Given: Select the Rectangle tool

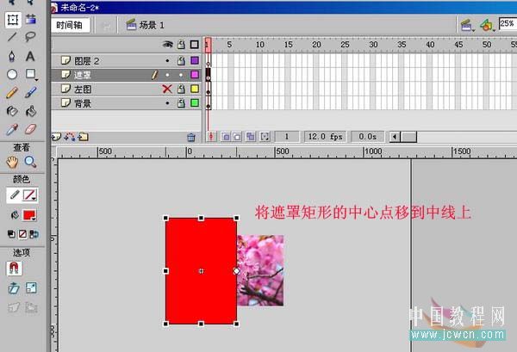Looking at the screenshot, I should [x=31, y=74].
